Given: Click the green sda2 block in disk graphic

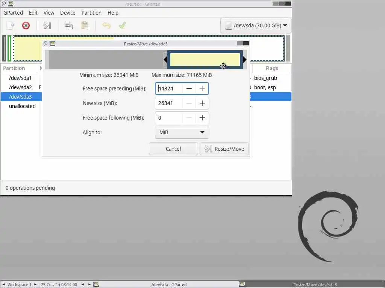Looking at the screenshot, I should [x=9, y=48].
